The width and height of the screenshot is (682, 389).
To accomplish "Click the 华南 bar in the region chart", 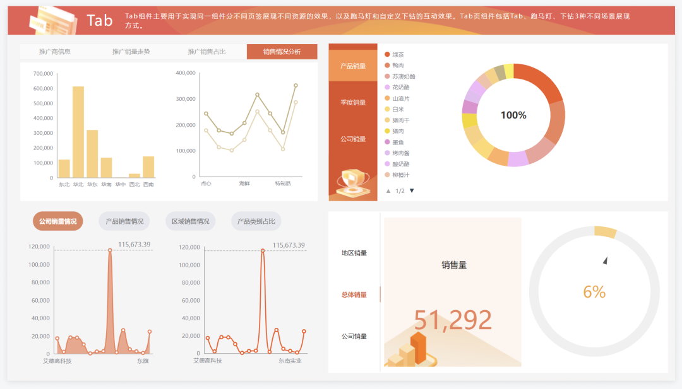I will coord(106,168).
